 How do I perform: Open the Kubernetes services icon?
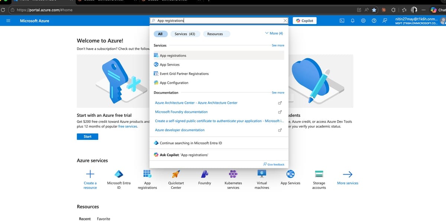233,174
